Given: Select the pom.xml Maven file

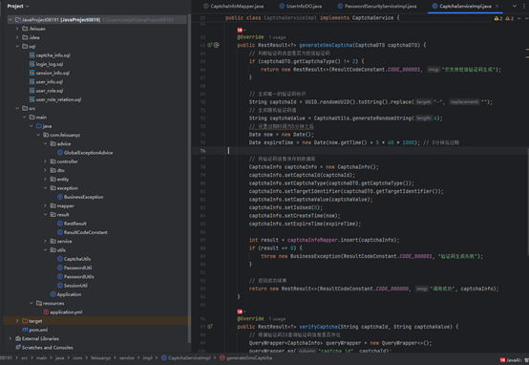Looking at the screenshot, I should click(34, 330).
